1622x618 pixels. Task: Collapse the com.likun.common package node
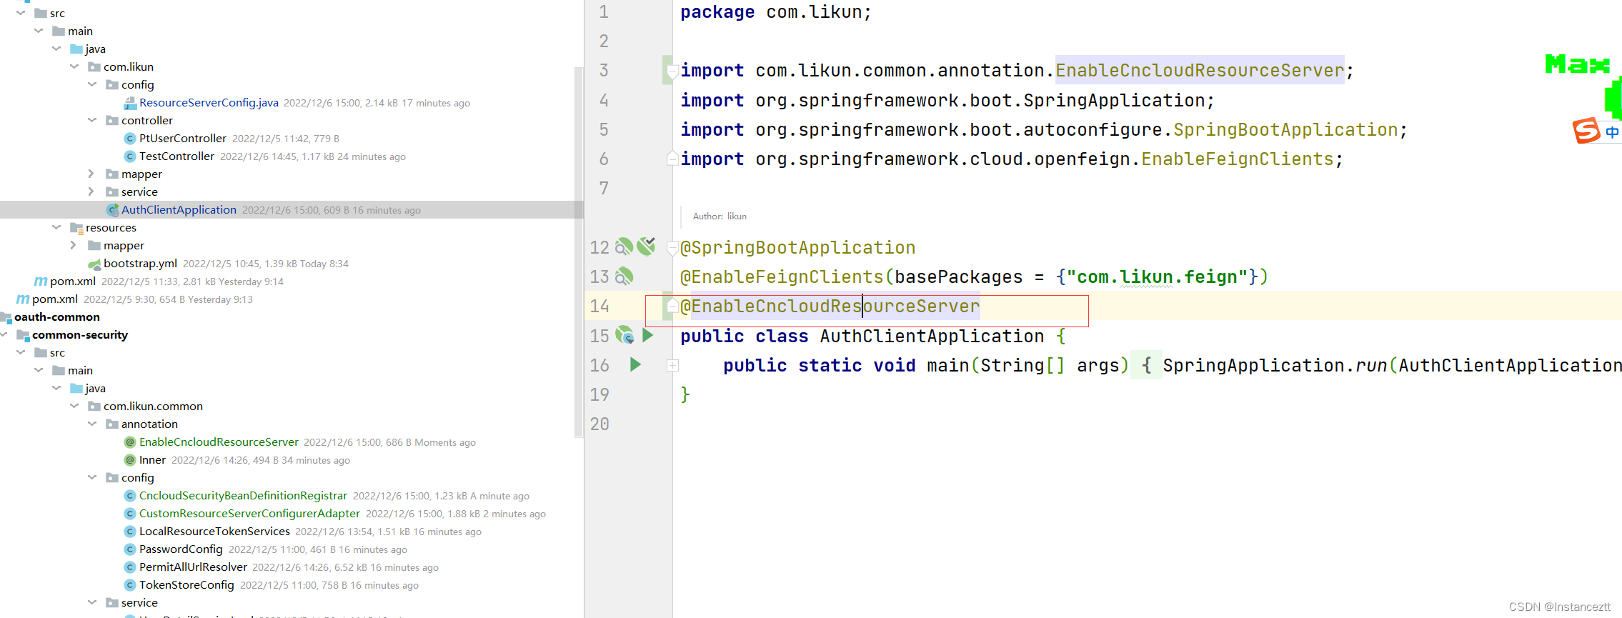pyautogui.click(x=74, y=406)
